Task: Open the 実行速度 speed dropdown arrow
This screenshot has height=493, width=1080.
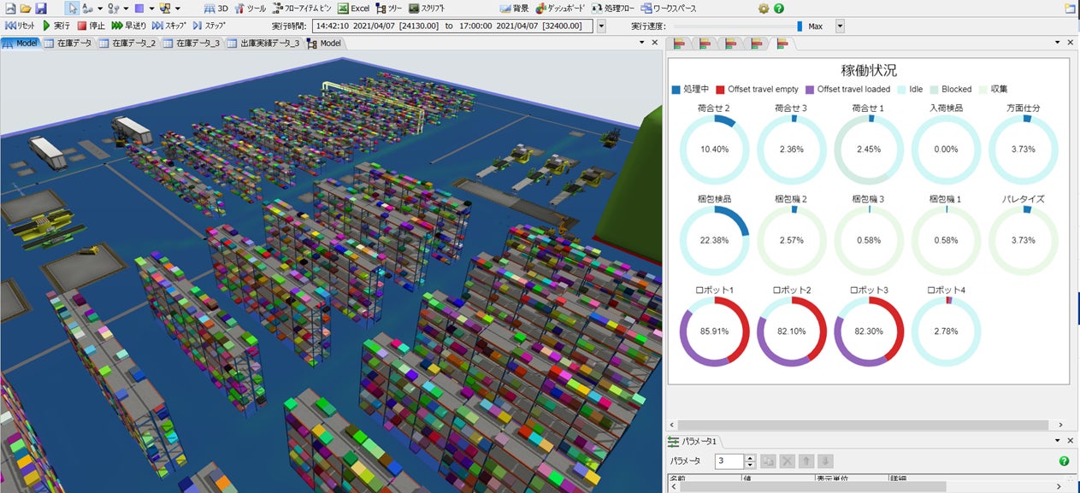Action: click(840, 26)
